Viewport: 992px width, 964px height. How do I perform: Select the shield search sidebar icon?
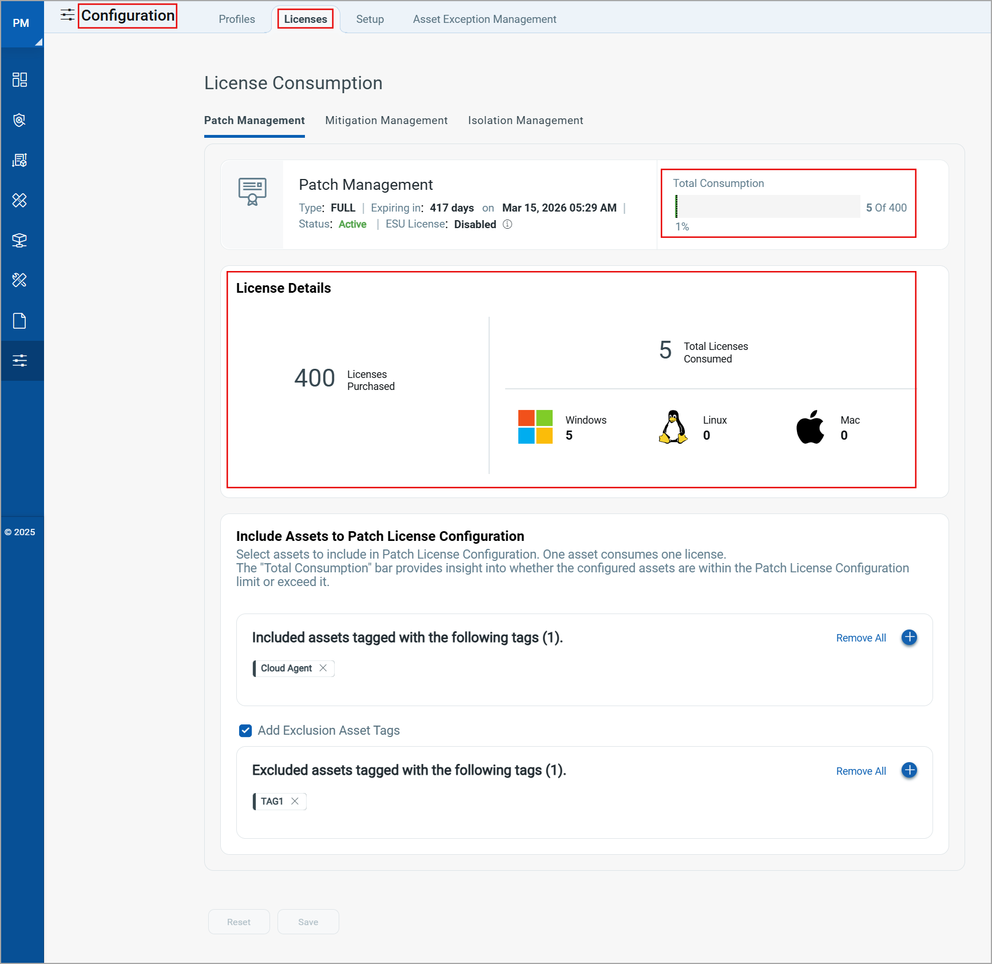coord(20,120)
